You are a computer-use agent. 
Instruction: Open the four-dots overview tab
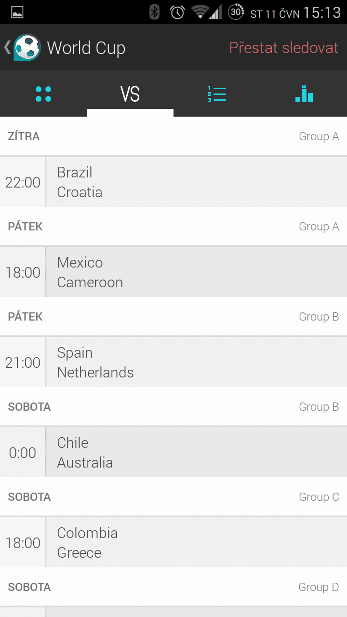(x=43, y=94)
